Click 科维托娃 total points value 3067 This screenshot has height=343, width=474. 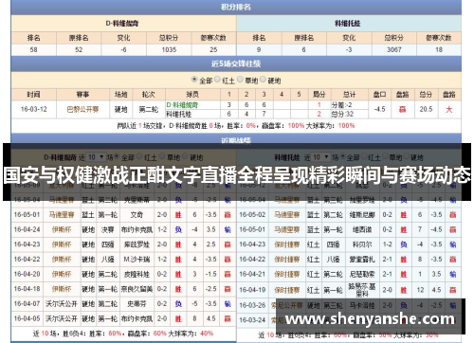393,49
